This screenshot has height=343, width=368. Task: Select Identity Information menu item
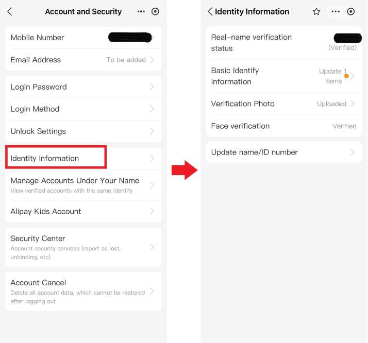point(83,159)
